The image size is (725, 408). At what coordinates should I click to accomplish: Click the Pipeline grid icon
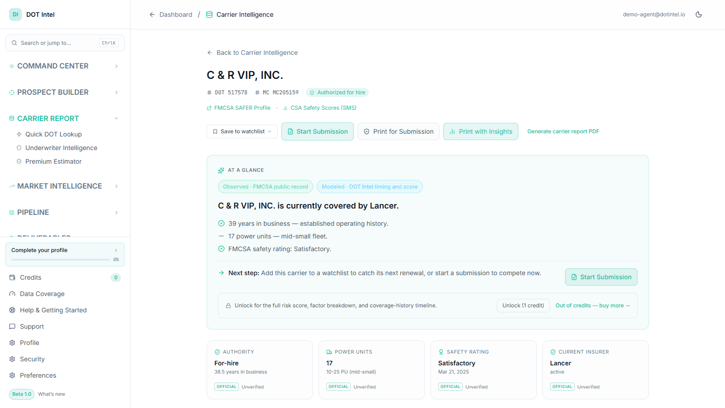click(12, 213)
